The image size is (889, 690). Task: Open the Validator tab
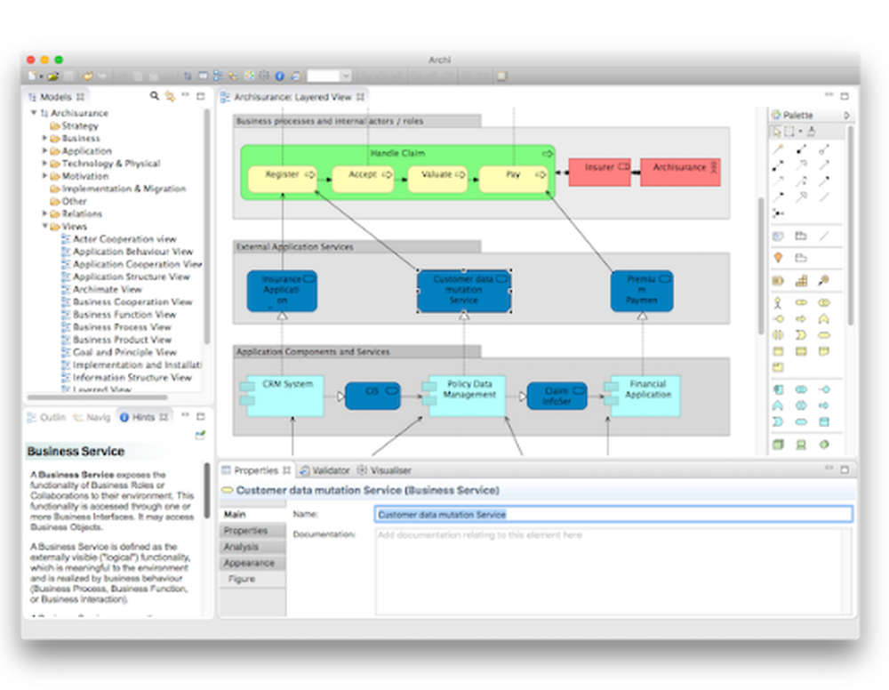(x=324, y=470)
